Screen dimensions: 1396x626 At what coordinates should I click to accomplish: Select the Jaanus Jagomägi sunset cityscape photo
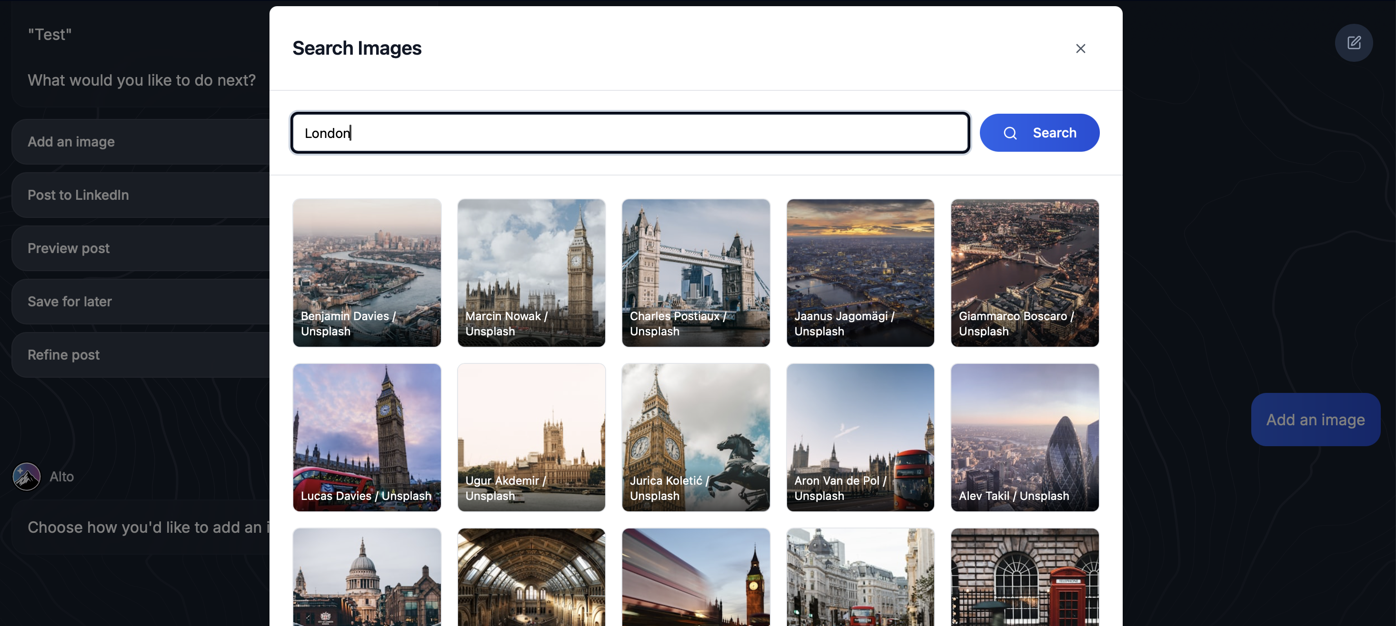click(x=860, y=273)
